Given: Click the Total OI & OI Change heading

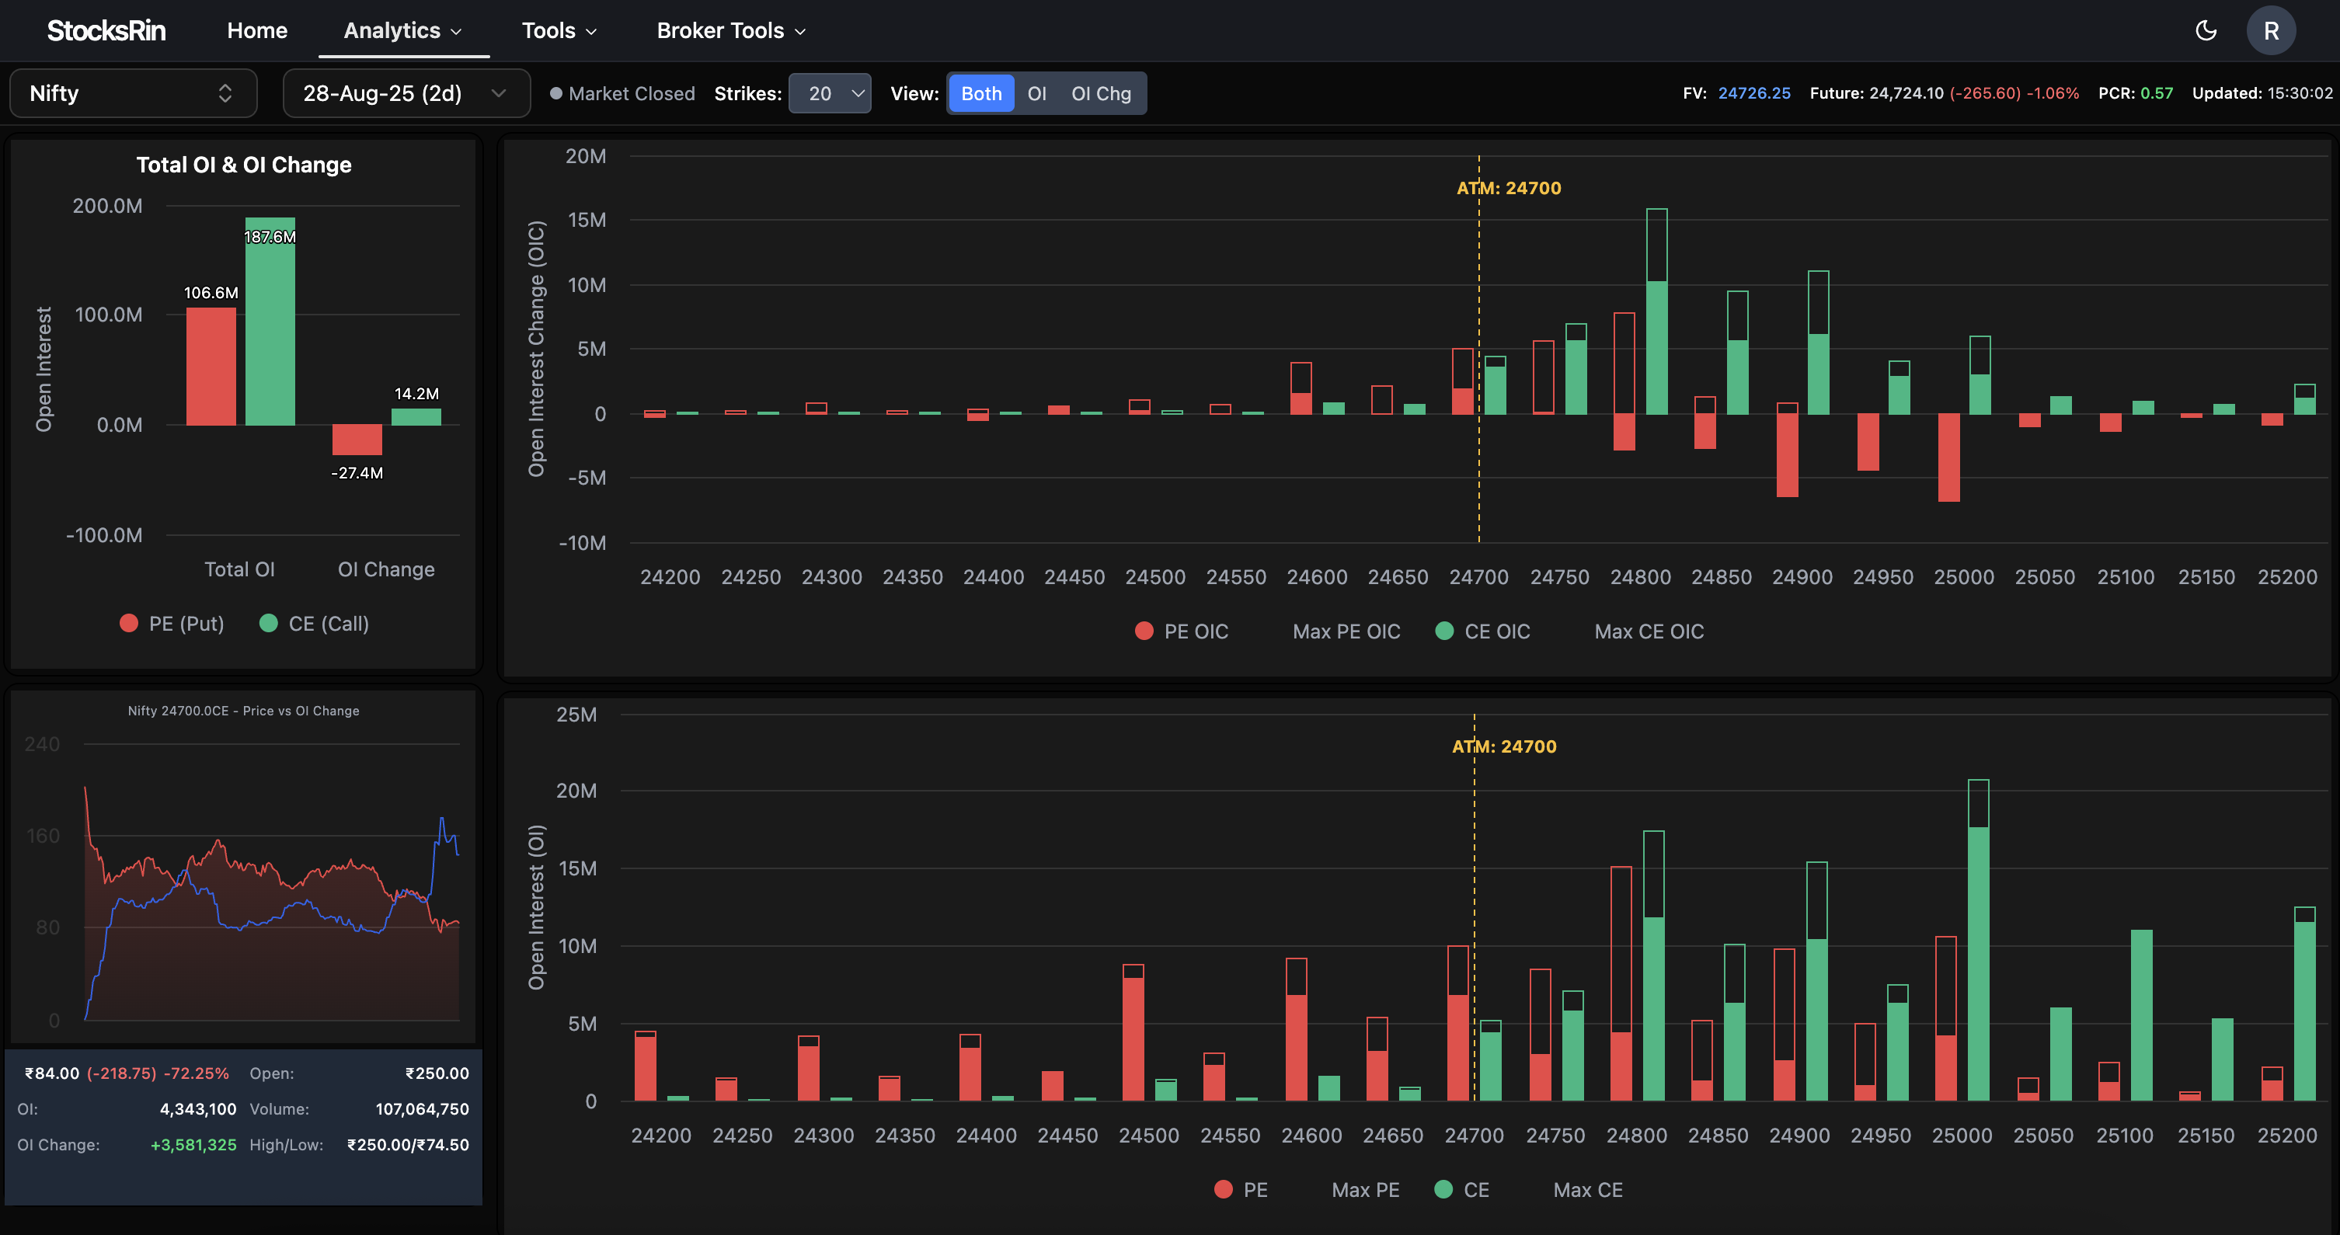Looking at the screenshot, I should 243,165.
